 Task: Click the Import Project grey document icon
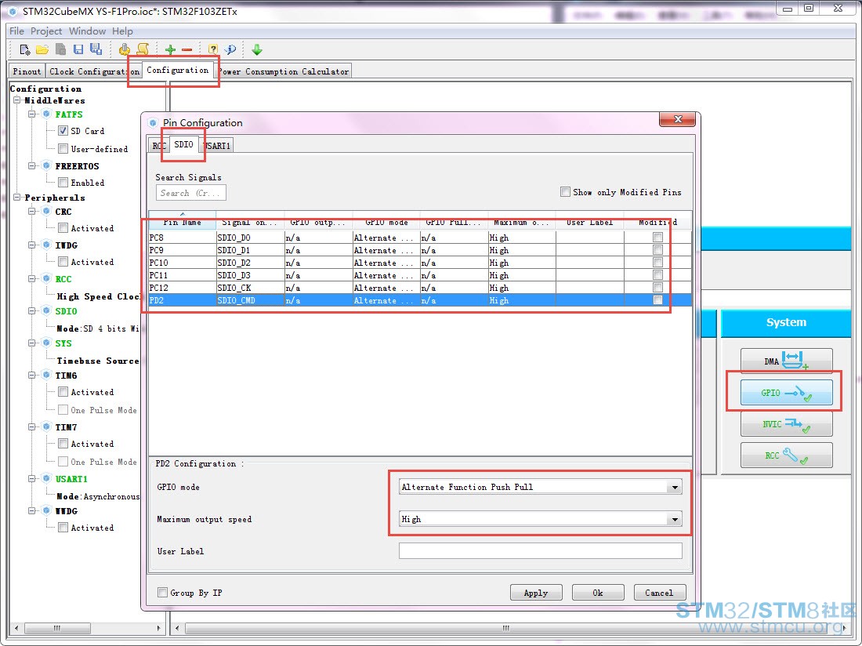point(60,49)
